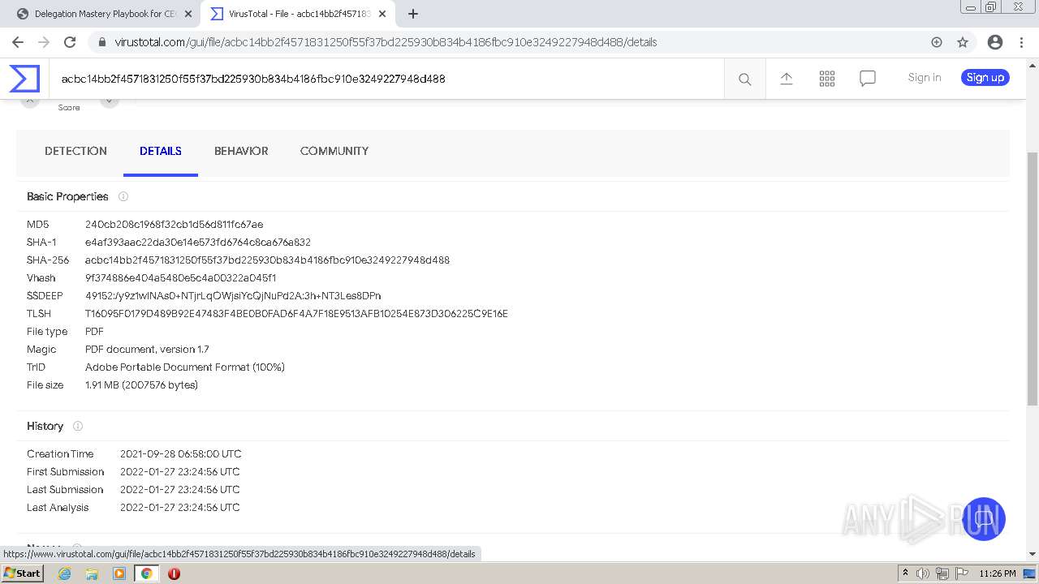This screenshot has width=1039, height=584.
Task: Click the search magnifier icon
Action: coord(744,79)
